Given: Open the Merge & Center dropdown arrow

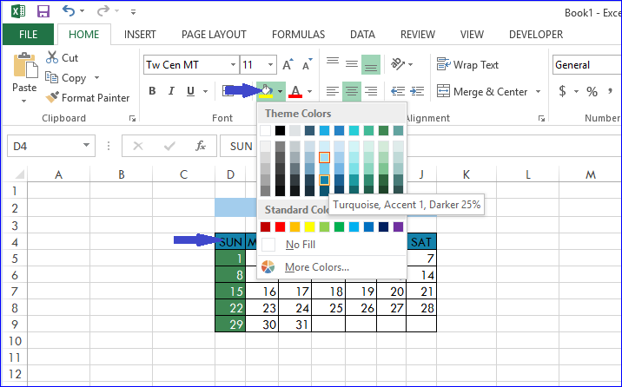Looking at the screenshot, I should click(539, 91).
